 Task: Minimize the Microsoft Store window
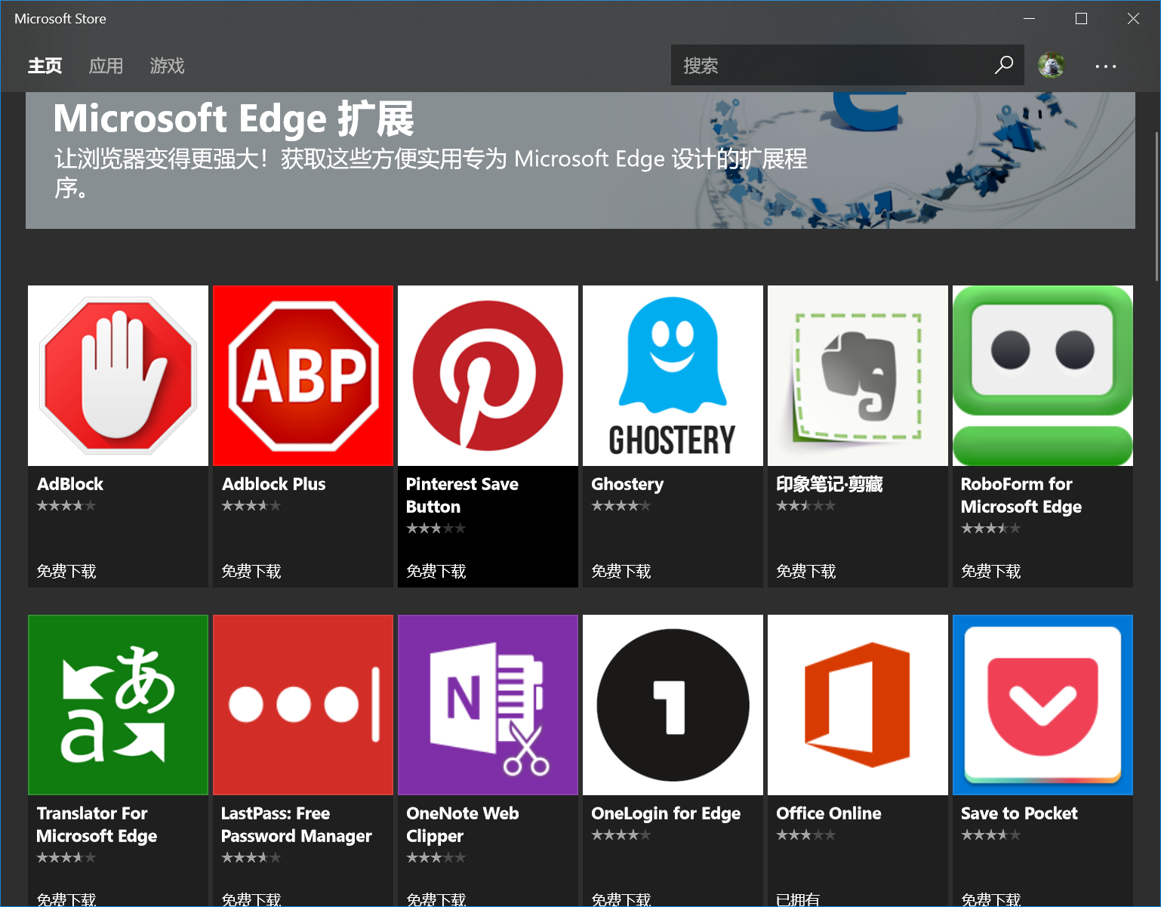pyautogui.click(x=1029, y=18)
